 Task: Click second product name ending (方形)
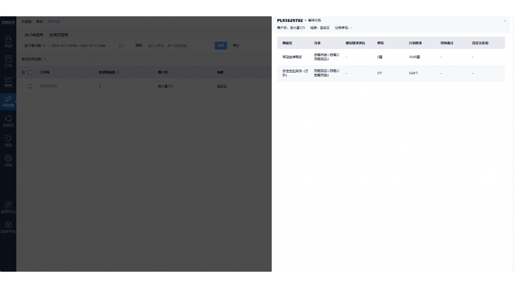tap(295, 73)
